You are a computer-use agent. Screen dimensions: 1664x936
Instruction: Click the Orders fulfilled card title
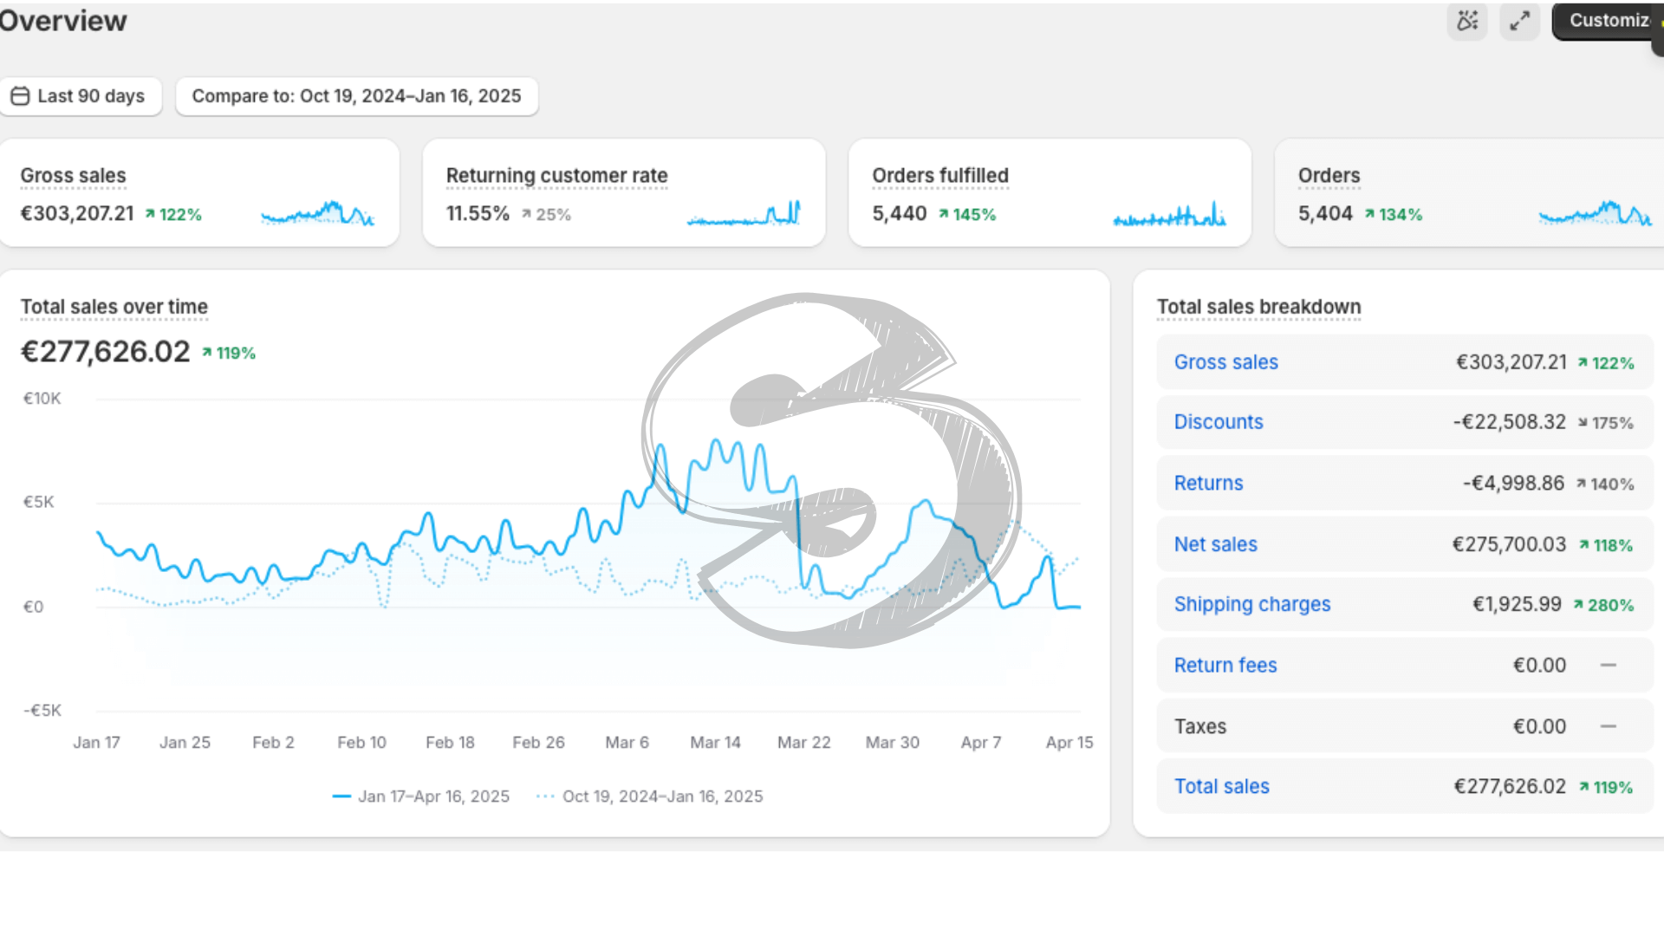click(940, 176)
